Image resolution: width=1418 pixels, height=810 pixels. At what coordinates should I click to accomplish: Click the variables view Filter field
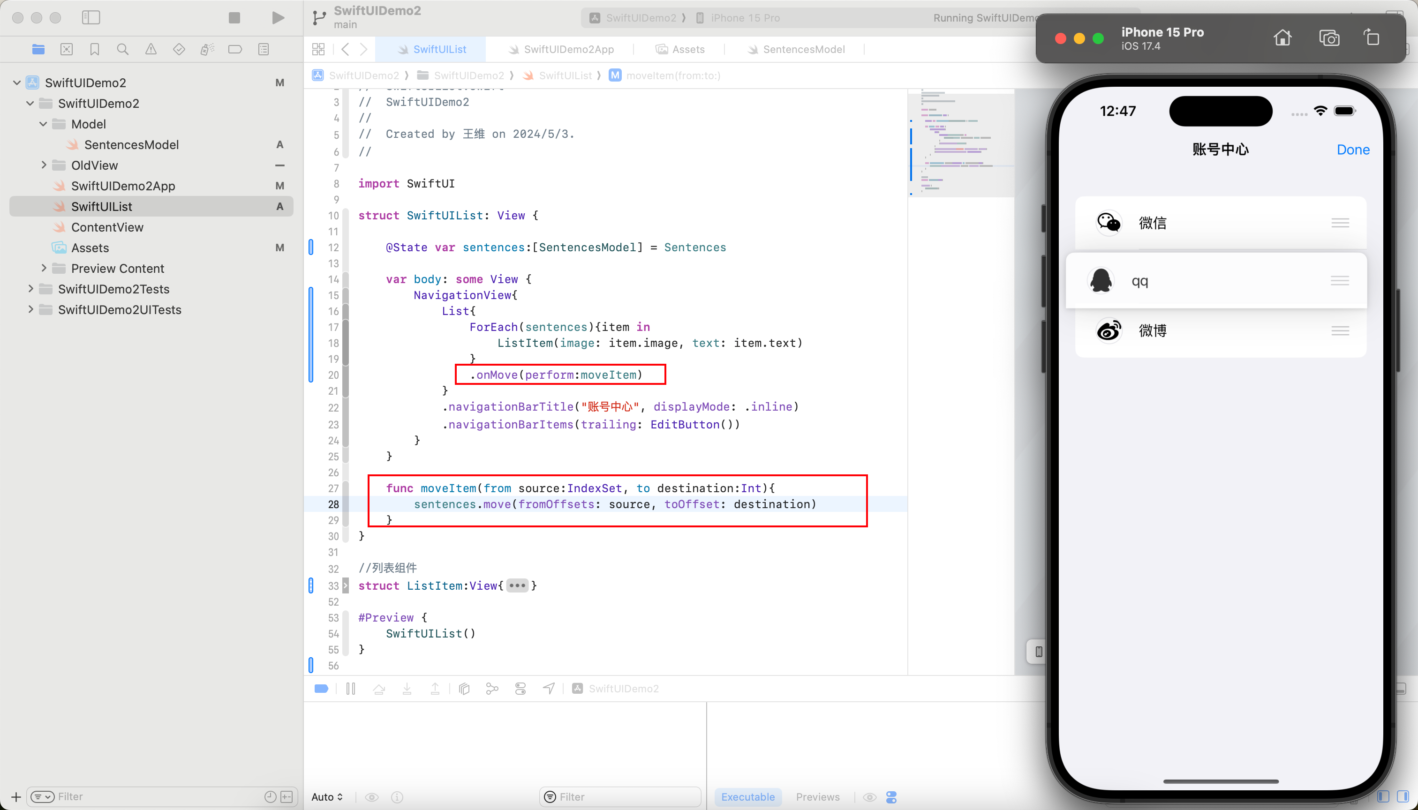coord(620,797)
